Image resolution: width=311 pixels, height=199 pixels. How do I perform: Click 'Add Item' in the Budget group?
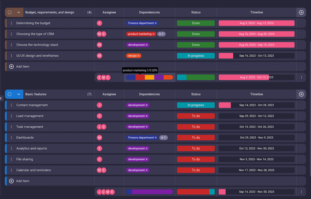[x=20, y=66]
